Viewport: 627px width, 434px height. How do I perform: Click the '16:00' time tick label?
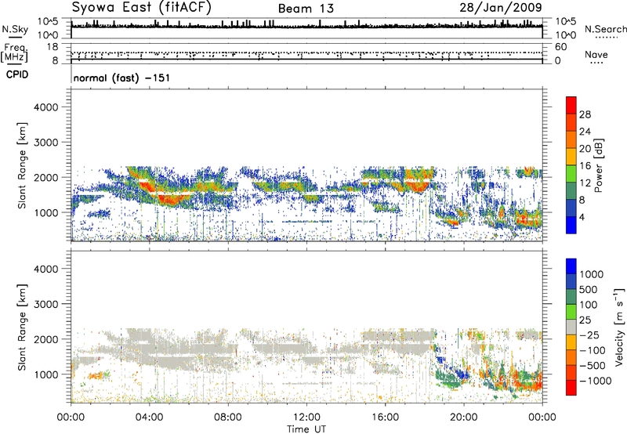[x=385, y=418]
